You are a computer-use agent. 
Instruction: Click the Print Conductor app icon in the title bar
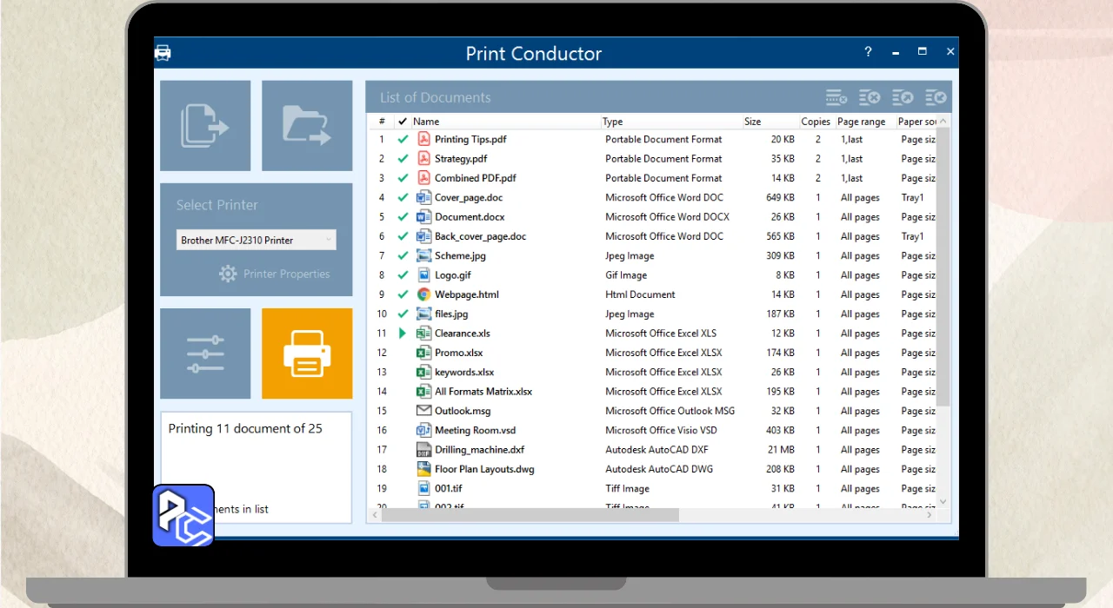pos(163,53)
